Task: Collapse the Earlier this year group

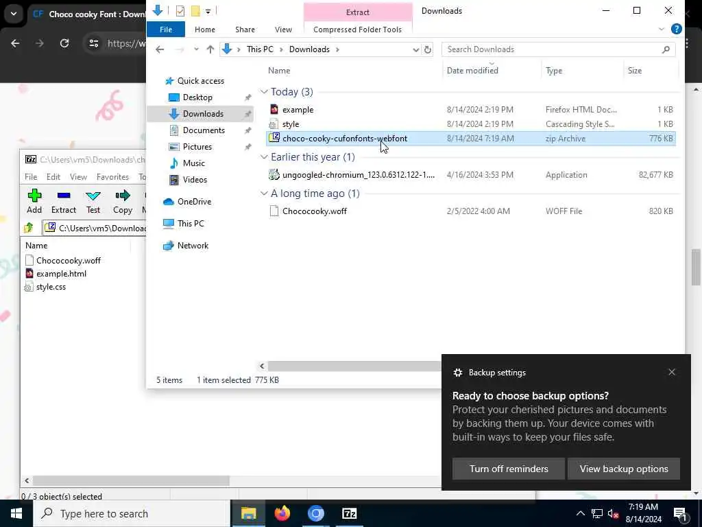Action: pyautogui.click(x=264, y=157)
